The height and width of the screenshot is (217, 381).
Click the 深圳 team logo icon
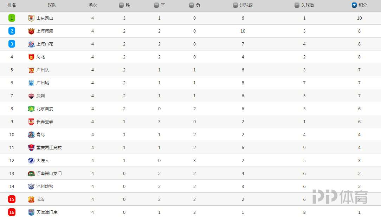[31, 96]
